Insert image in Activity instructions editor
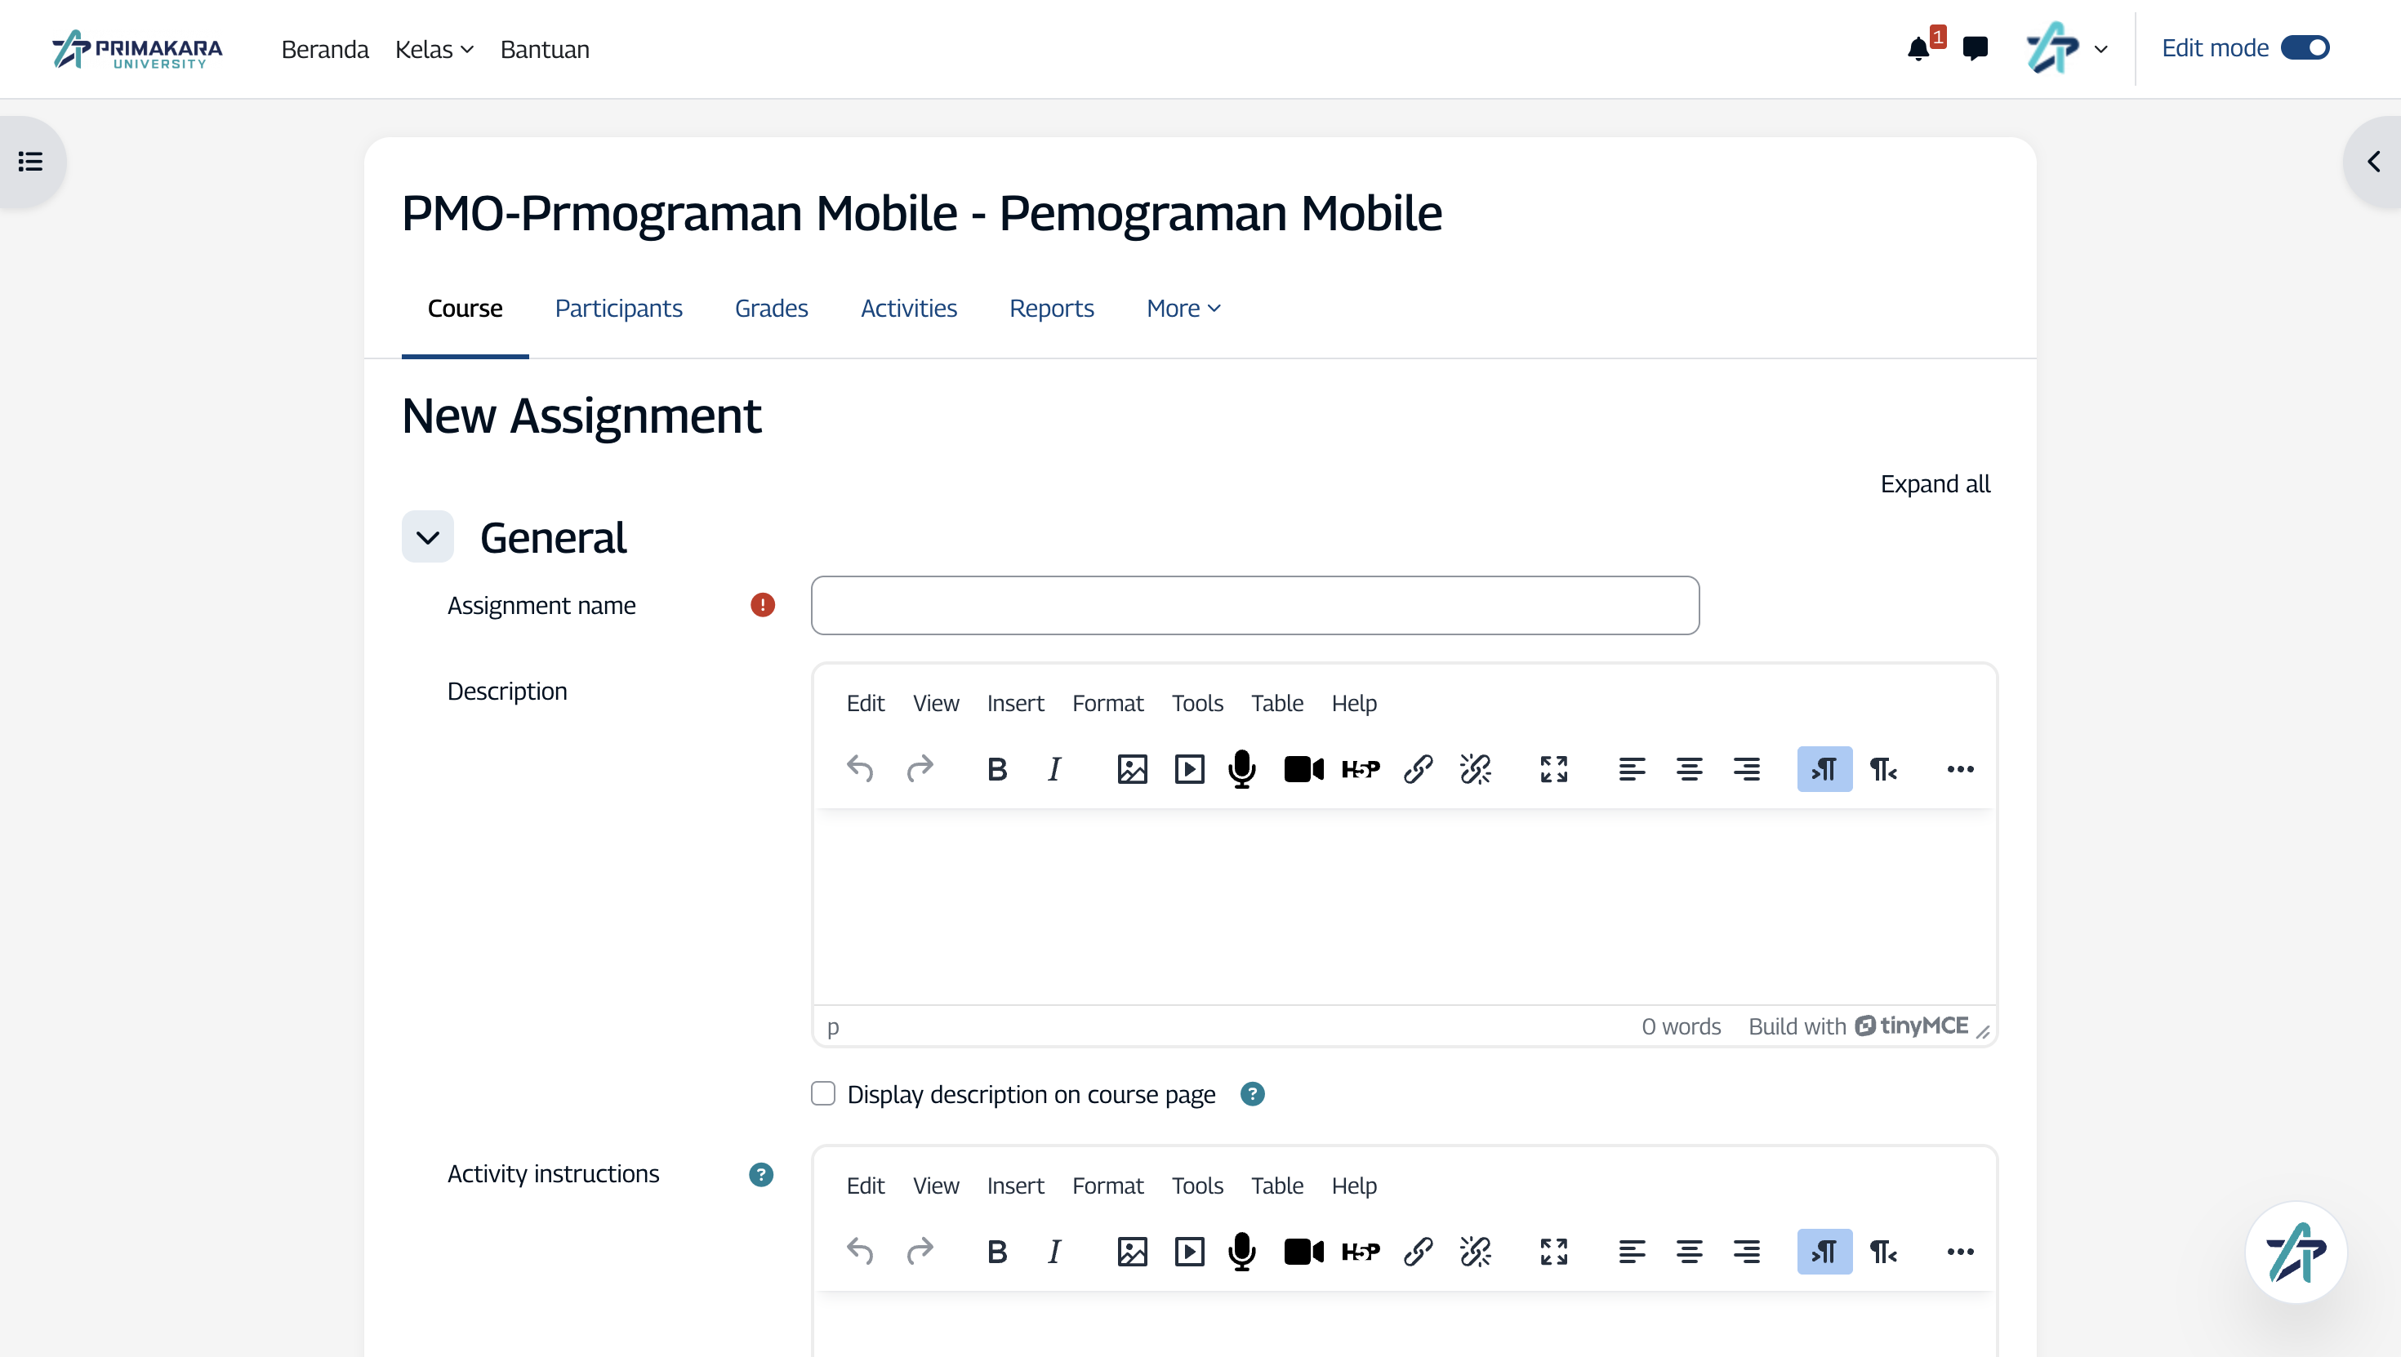2401x1357 pixels. 1132,1252
